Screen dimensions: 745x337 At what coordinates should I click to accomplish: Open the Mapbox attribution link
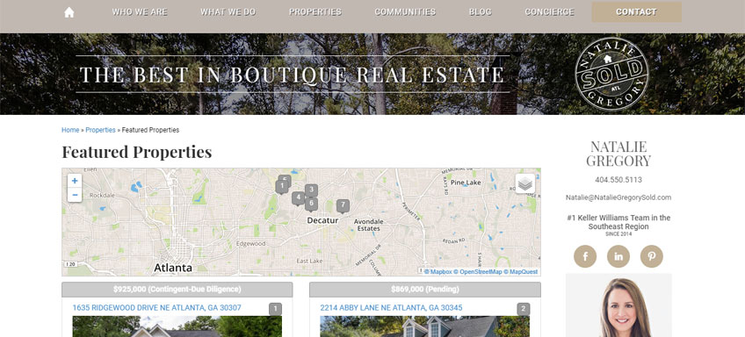(x=438, y=272)
